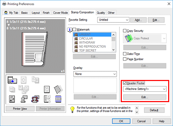Uncheck the Header/Footer checkbox
Image resolution: width=173 pixels, height=126 pixels.
point(125,83)
